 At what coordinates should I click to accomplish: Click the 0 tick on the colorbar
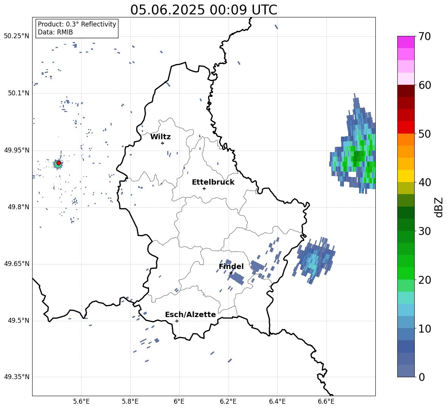[x=422, y=377]
